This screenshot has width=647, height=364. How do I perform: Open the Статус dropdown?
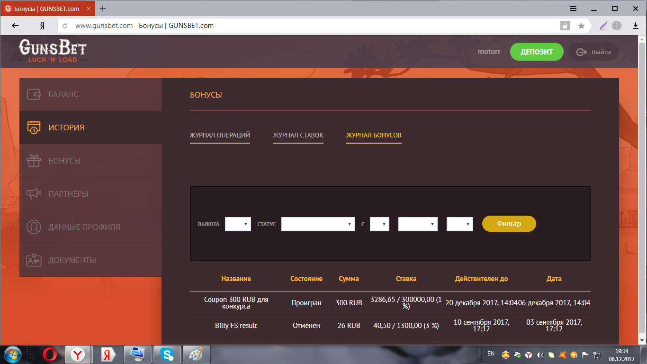pos(318,224)
